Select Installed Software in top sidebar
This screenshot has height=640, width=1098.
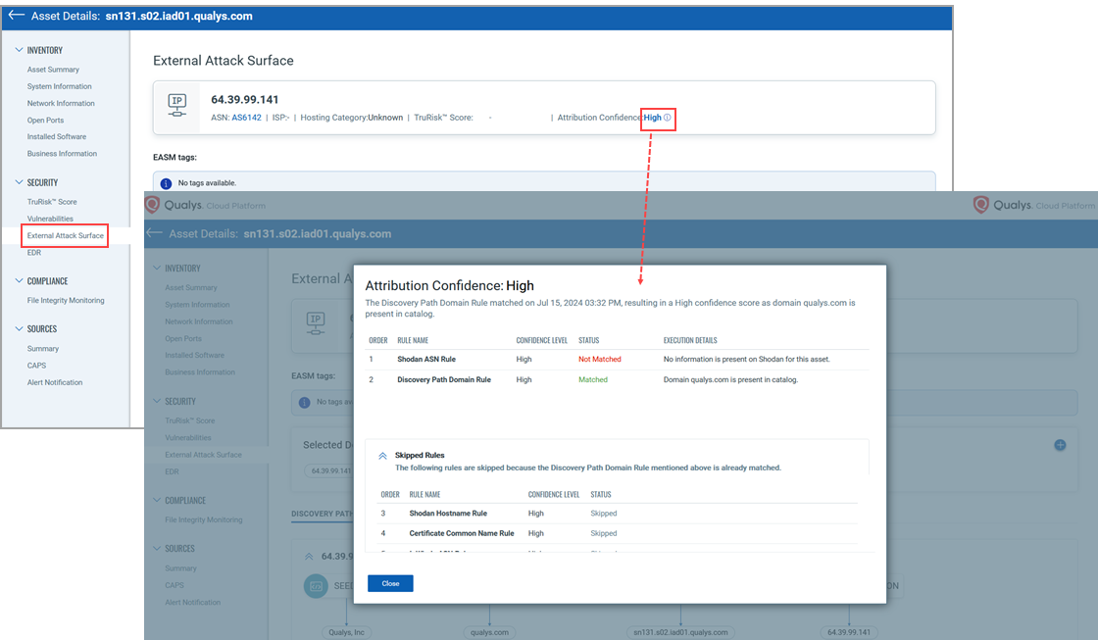57,136
